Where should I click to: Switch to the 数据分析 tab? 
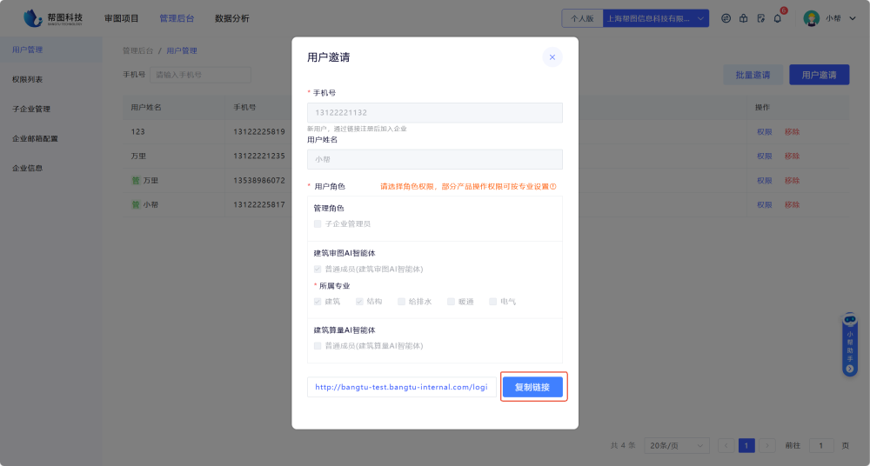(x=231, y=18)
